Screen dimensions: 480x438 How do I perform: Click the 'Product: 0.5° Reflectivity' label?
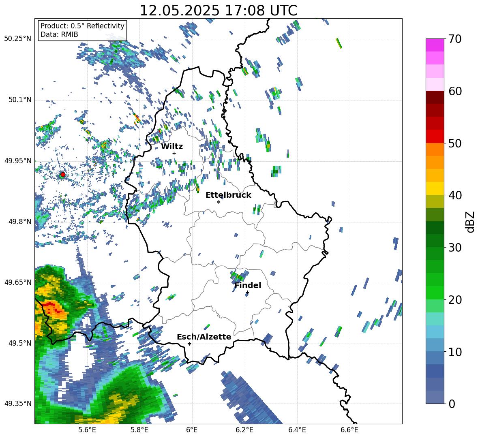[x=82, y=26]
